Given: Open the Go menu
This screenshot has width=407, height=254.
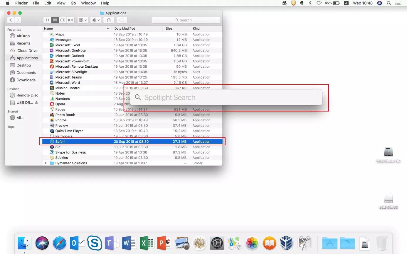Looking at the screenshot, I should pyautogui.click(x=73, y=3).
